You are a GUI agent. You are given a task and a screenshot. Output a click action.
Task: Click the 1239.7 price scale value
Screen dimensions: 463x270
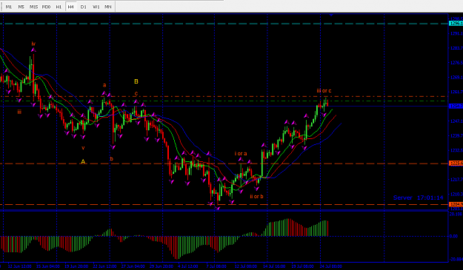click(x=456, y=136)
